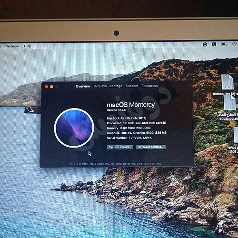Image resolution: width=238 pixels, height=238 pixels.
Task: Open the Window menu
Action: tap(12, 46)
